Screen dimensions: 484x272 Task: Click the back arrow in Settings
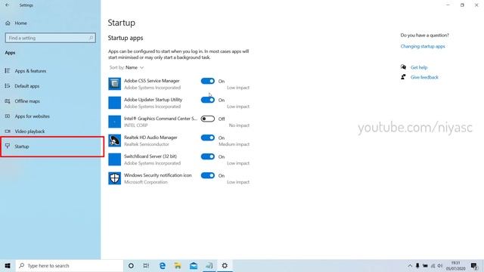[7, 5]
